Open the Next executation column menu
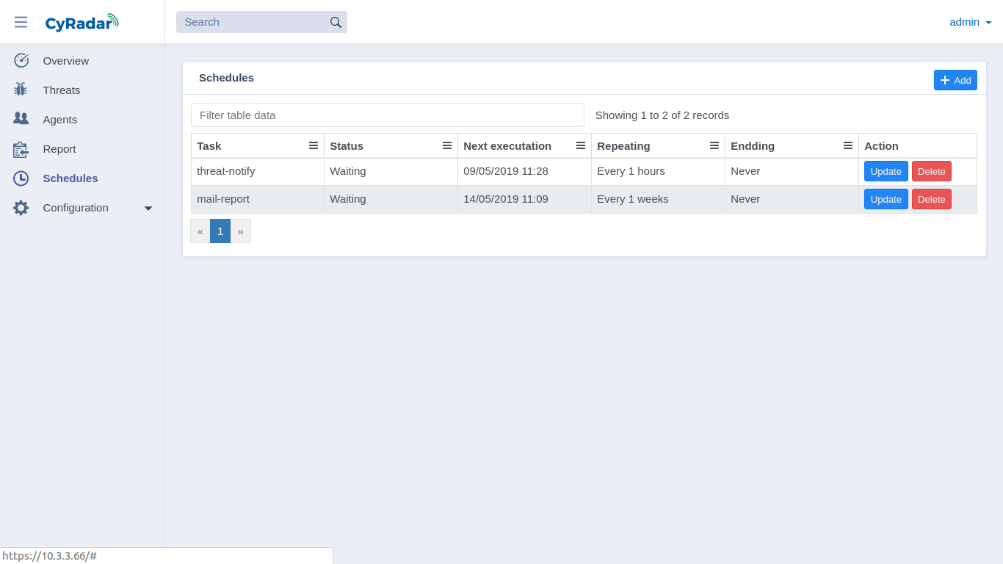Image resolution: width=1003 pixels, height=564 pixels. [581, 145]
